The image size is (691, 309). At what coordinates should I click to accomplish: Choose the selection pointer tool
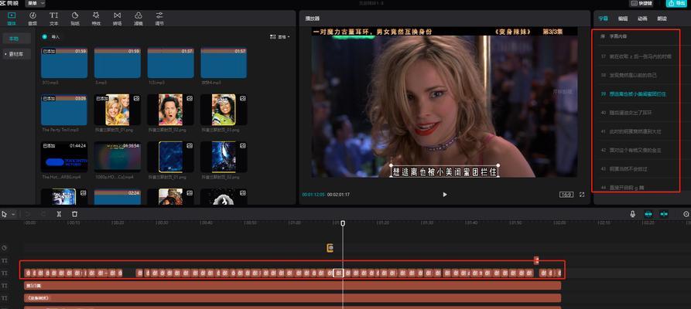click(5, 214)
